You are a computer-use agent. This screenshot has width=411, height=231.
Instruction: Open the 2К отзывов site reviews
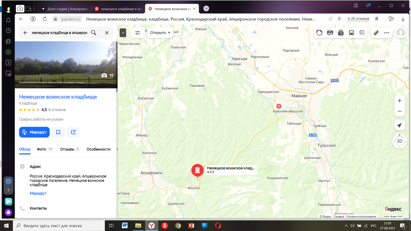tap(358, 19)
